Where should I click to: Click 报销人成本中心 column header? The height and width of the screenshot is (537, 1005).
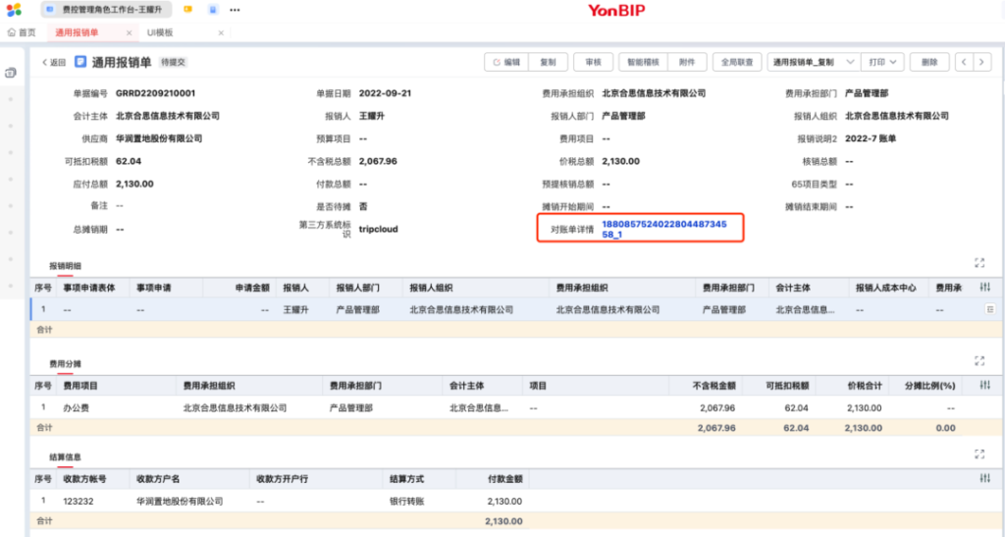coord(886,289)
